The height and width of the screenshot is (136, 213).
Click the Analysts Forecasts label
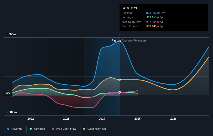[x=134, y=40]
